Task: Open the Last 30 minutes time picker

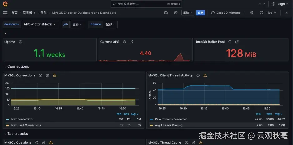Action: pos(228,13)
